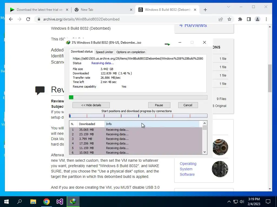This screenshot has width=277, height=207.
Task: Switch to the New Tab tab
Action: click(103, 10)
